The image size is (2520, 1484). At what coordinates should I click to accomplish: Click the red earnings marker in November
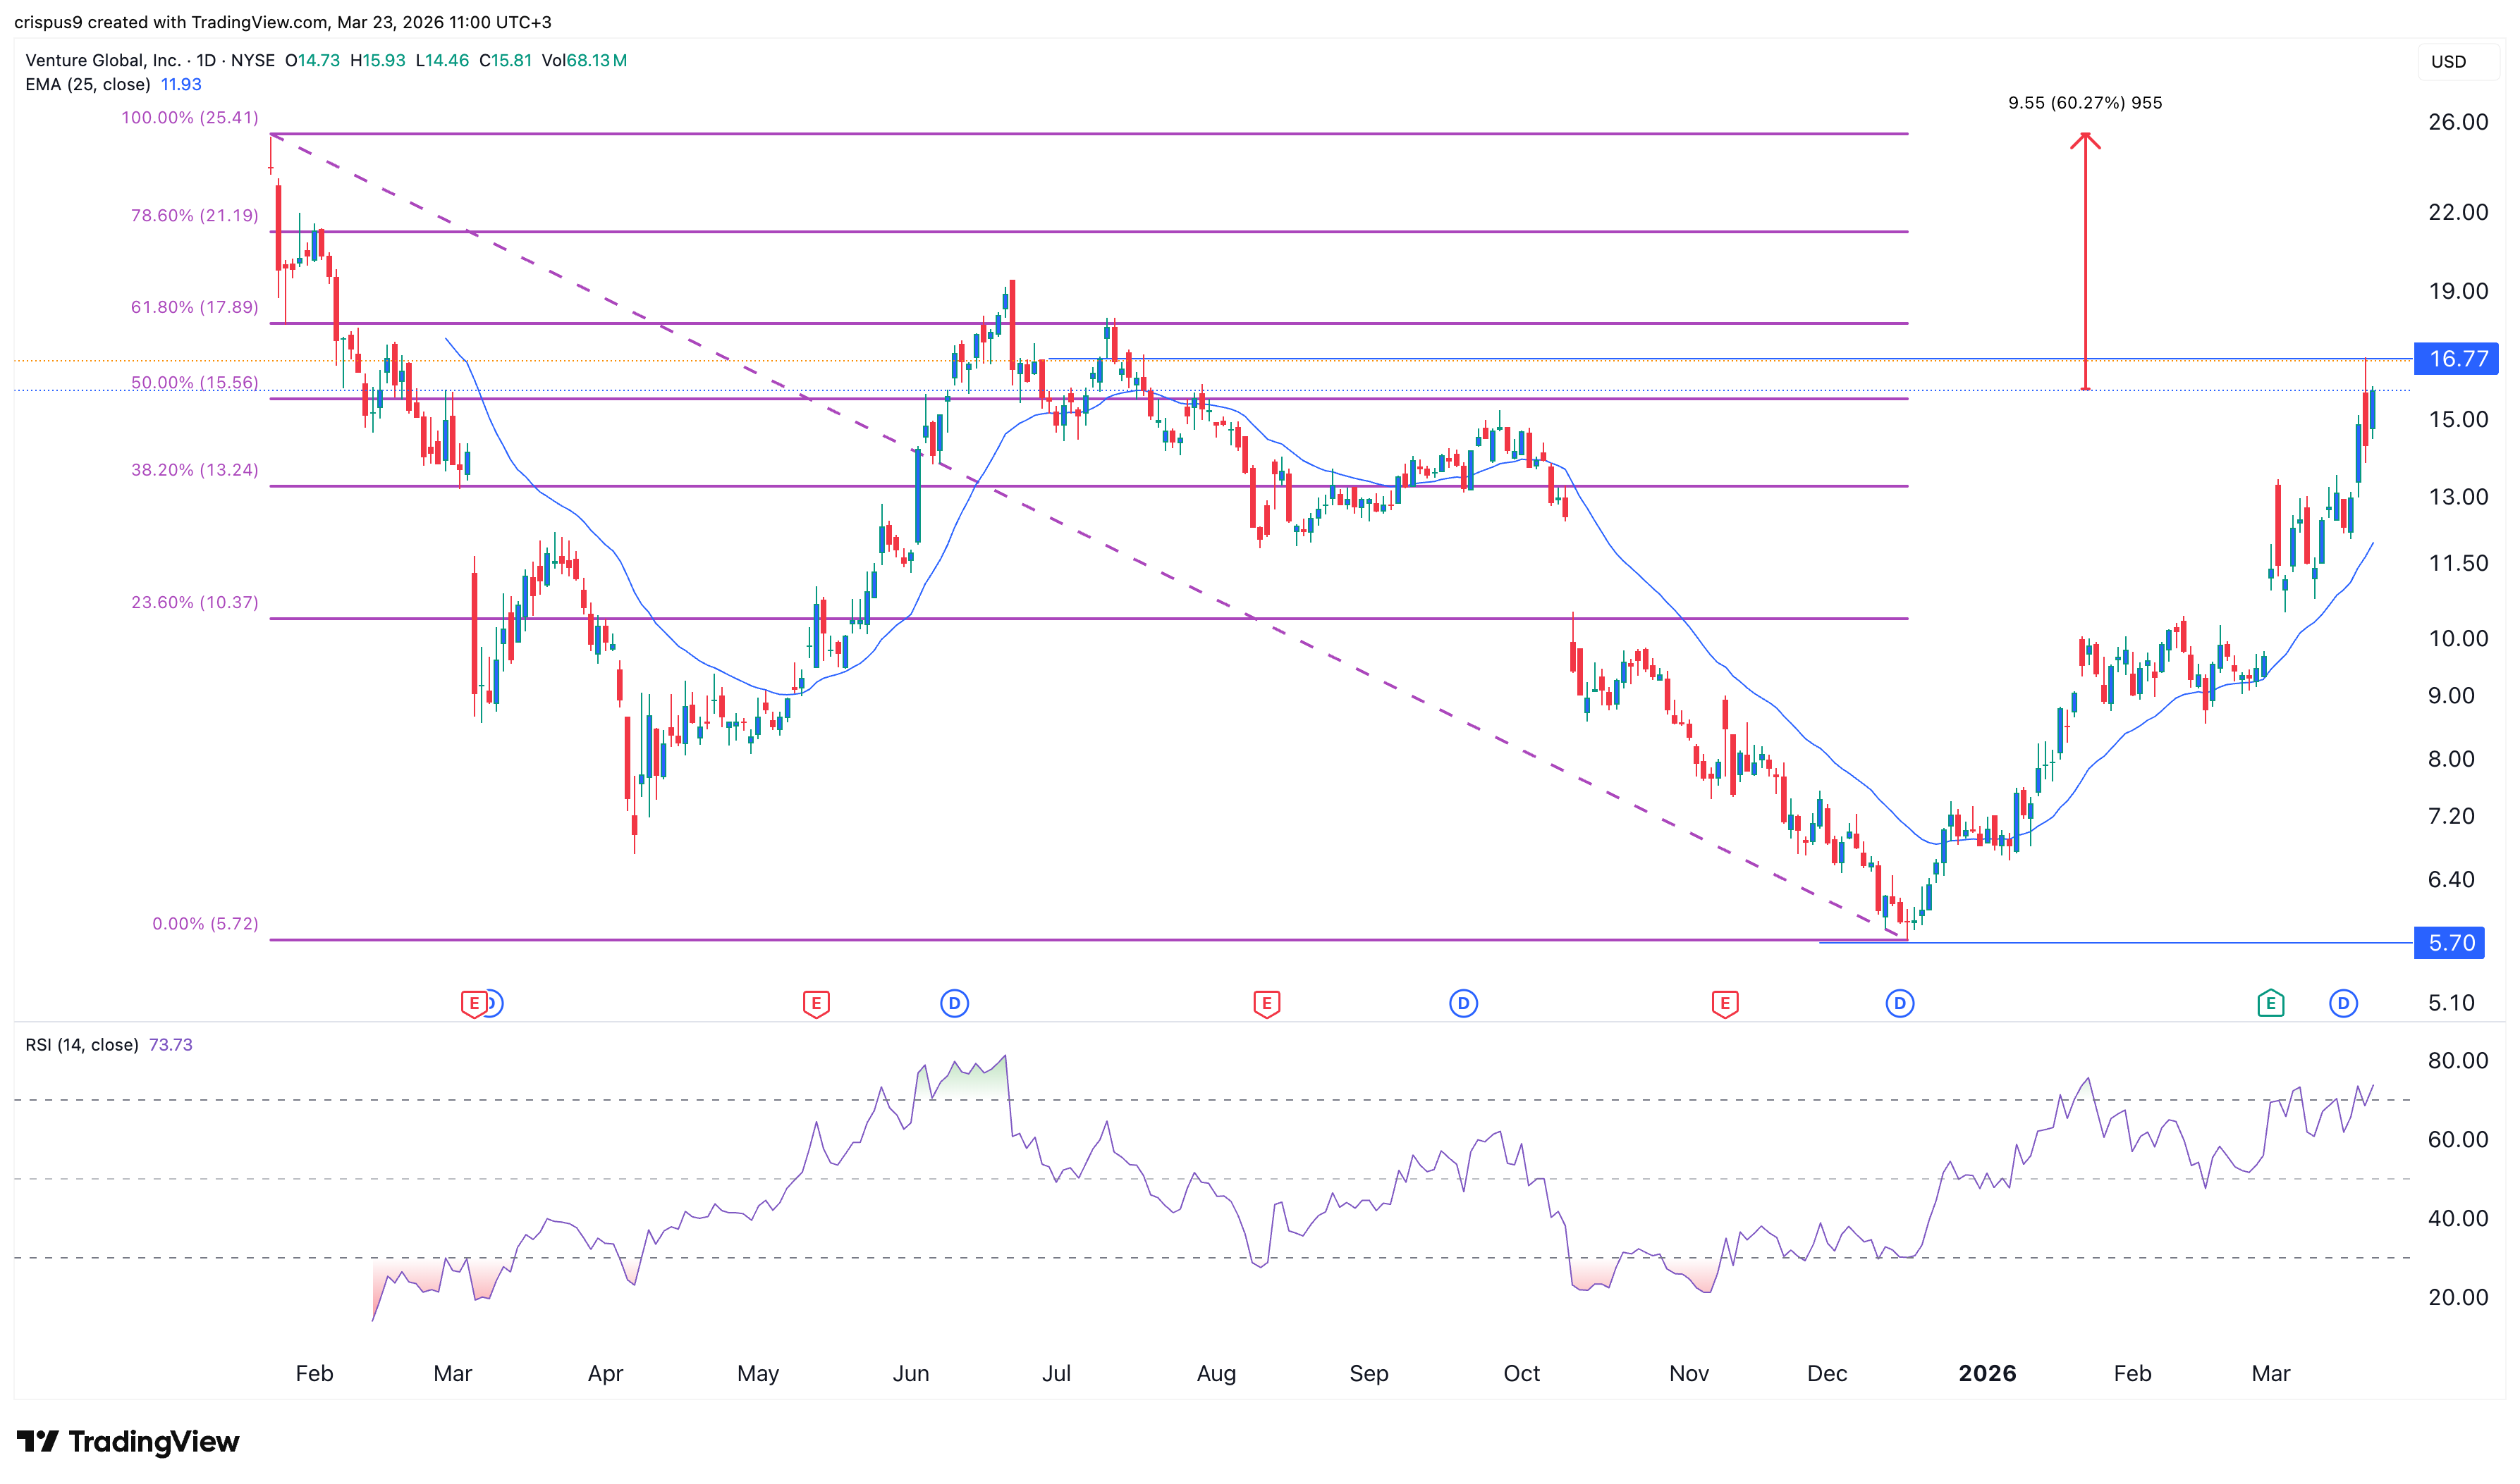pyautogui.click(x=1724, y=1003)
